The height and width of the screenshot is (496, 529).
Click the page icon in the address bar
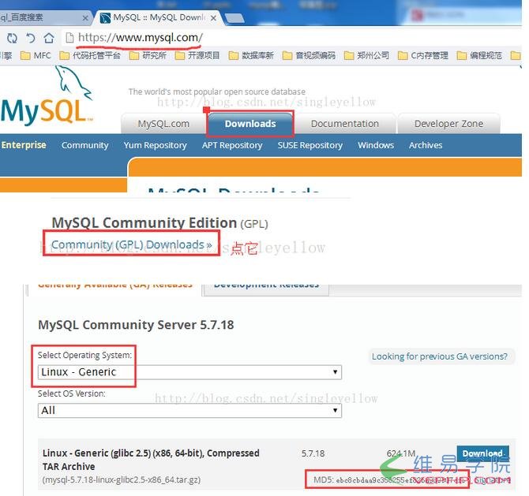[69, 38]
